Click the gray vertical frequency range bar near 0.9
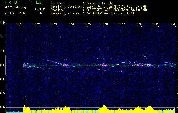 click(5, 65)
